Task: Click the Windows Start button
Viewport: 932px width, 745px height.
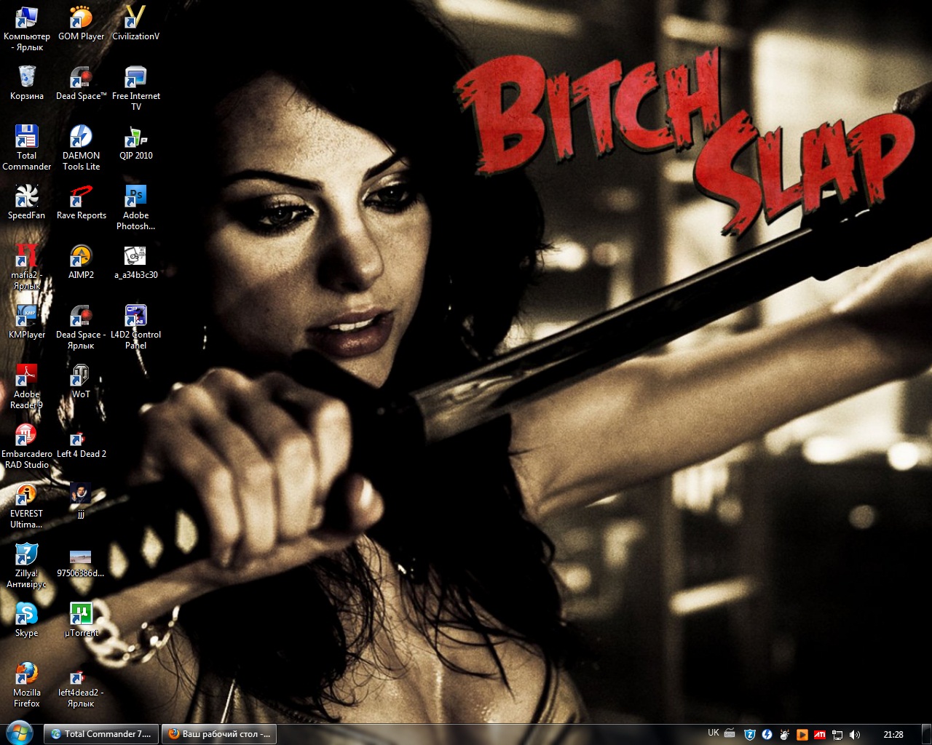Action: click(19, 733)
